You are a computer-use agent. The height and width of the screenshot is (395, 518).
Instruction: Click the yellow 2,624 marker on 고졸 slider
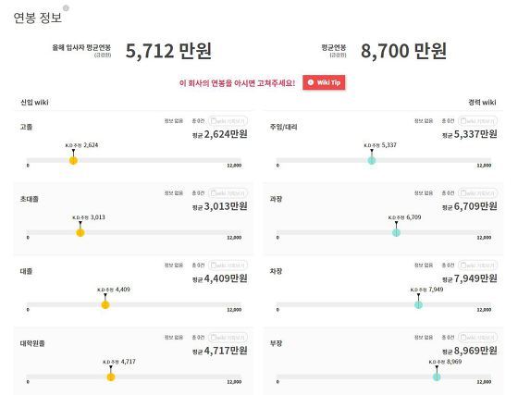[73, 161]
